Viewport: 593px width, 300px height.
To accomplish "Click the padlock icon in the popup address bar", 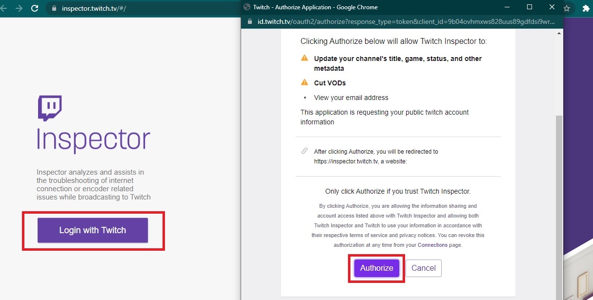I will (250, 22).
